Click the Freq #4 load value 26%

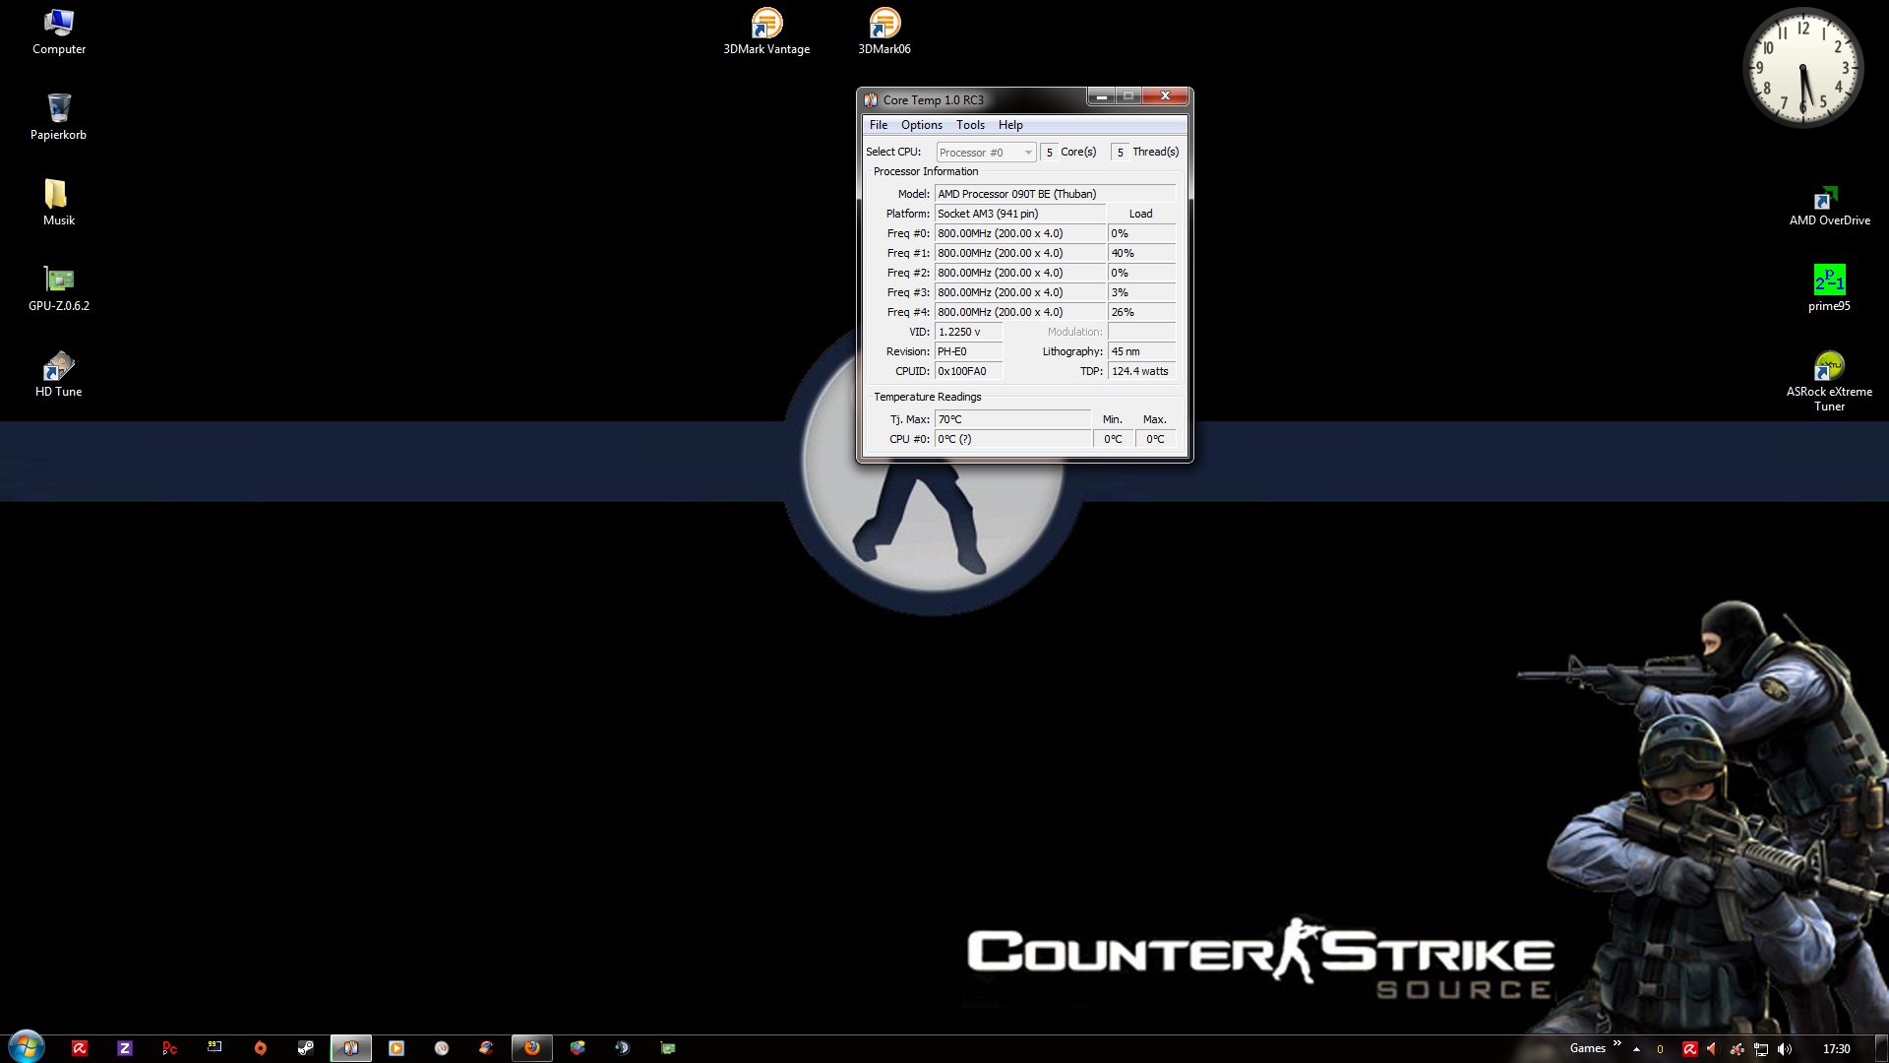tap(1141, 312)
